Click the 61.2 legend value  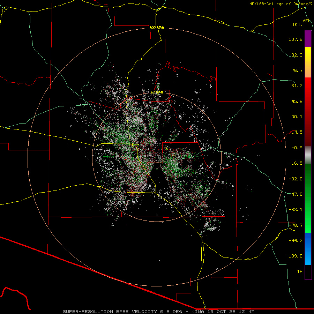click(x=297, y=86)
